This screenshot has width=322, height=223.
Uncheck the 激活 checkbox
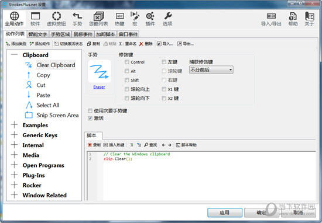pos(90,118)
